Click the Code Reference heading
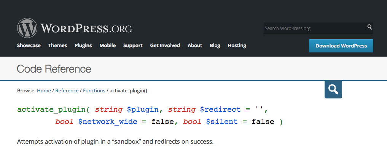This screenshot has height=160, width=387. [54, 69]
